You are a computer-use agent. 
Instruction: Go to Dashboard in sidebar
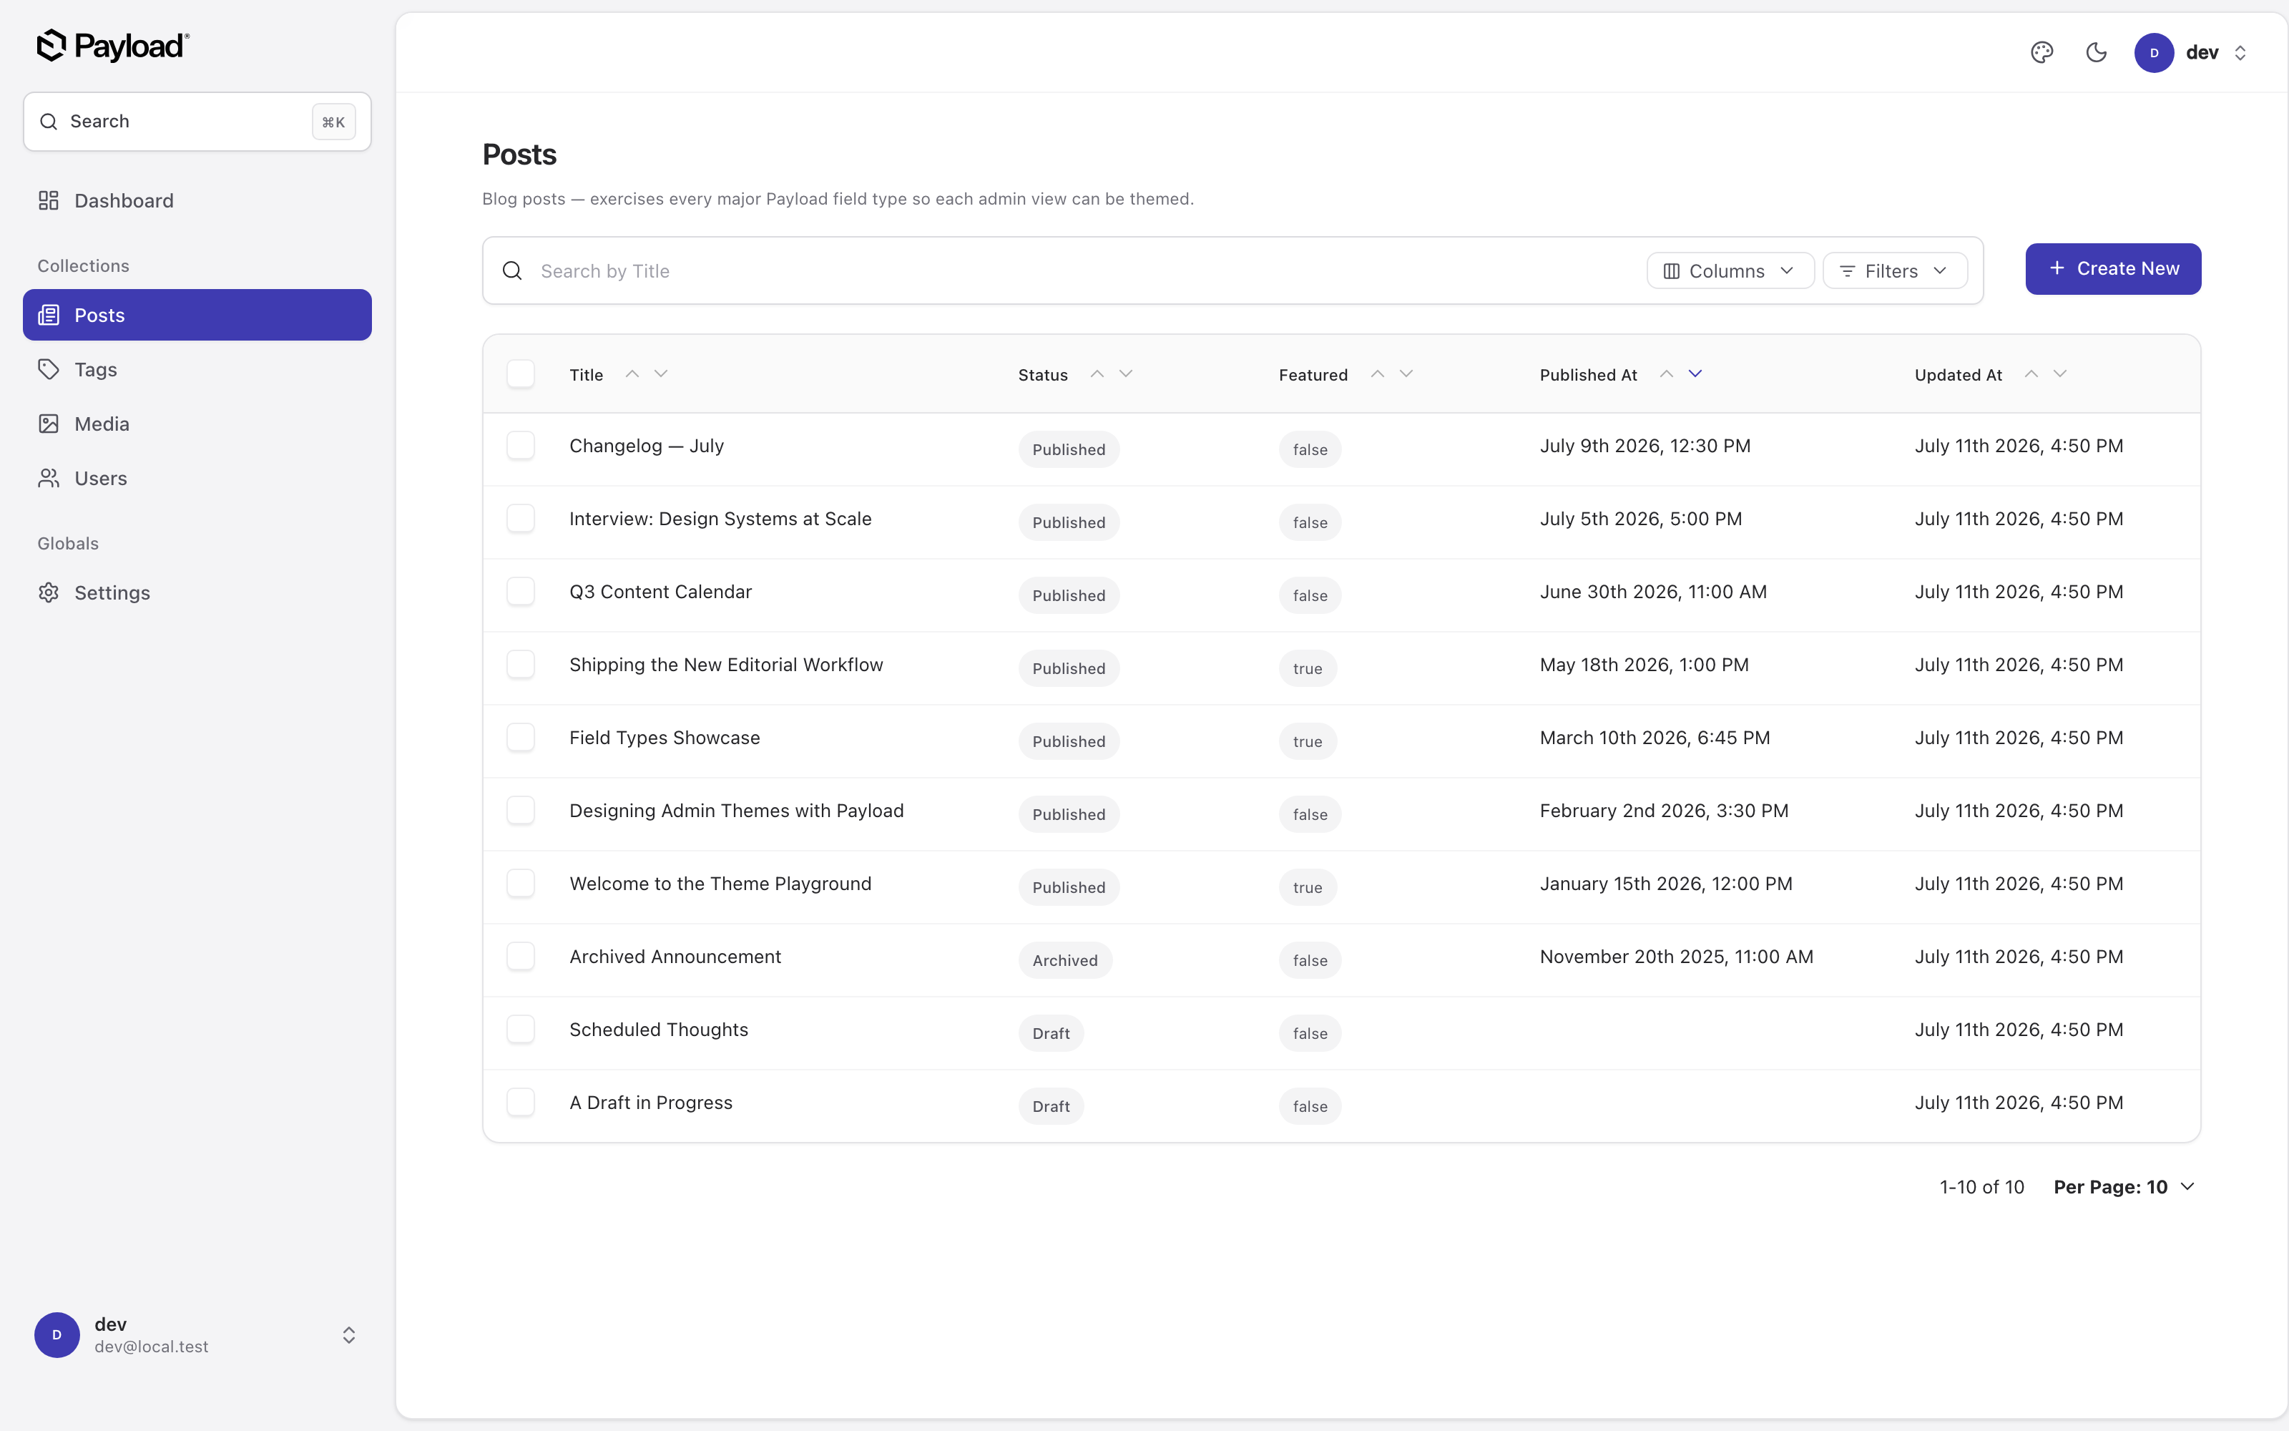pos(197,200)
